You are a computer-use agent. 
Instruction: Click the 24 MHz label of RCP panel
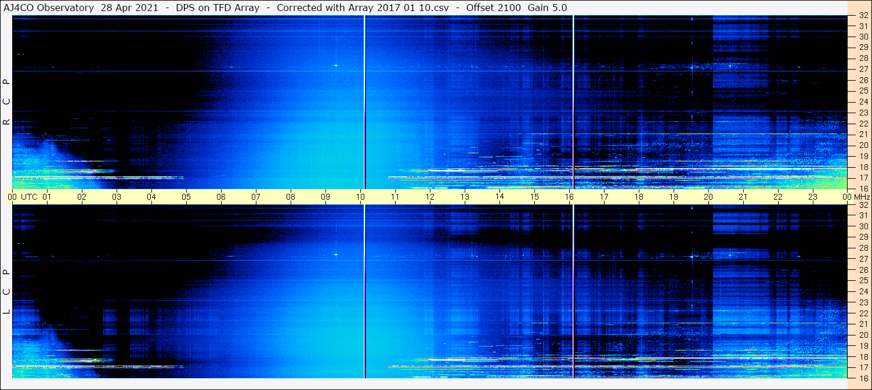(863, 102)
